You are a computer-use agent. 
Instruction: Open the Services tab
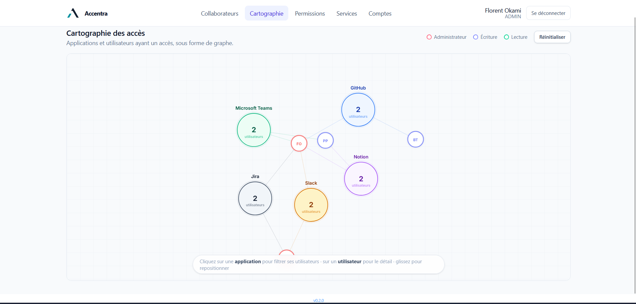[347, 13]
